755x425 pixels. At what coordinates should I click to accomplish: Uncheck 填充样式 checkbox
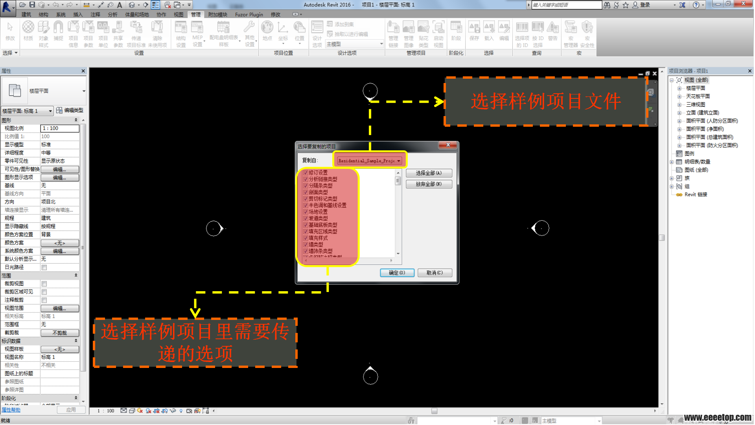306,238
